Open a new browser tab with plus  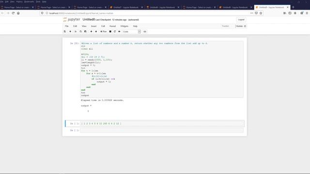[x=293, y=7]
